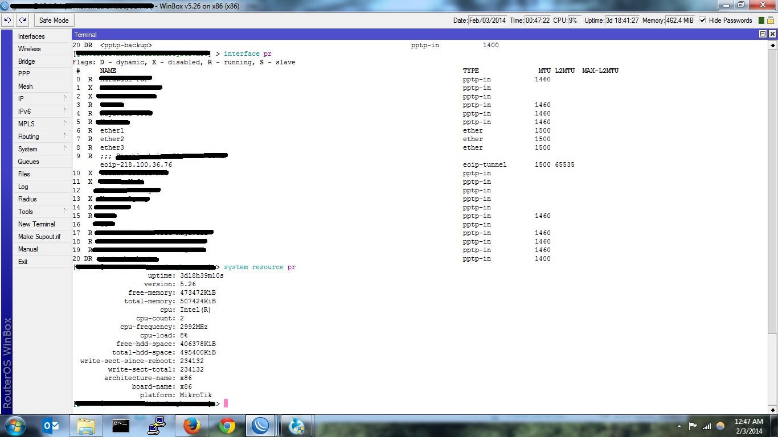Click Exit in the sidebar
The height and width of the screenshot is (437, 778).
tap(42, 262)
